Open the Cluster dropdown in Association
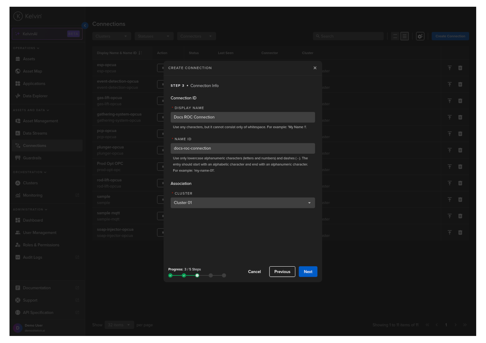The image size is (486, 343). pos(242,203)
